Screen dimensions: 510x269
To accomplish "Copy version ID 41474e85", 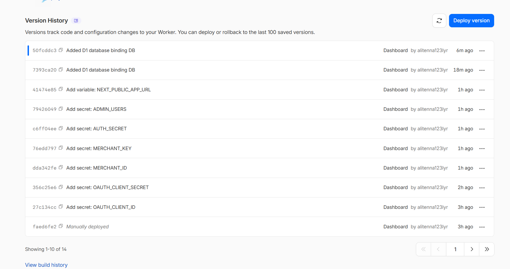I will click(x=61, y=89).
